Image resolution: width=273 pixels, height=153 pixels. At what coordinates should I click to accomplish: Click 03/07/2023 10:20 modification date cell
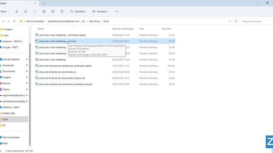click(121, 59)
